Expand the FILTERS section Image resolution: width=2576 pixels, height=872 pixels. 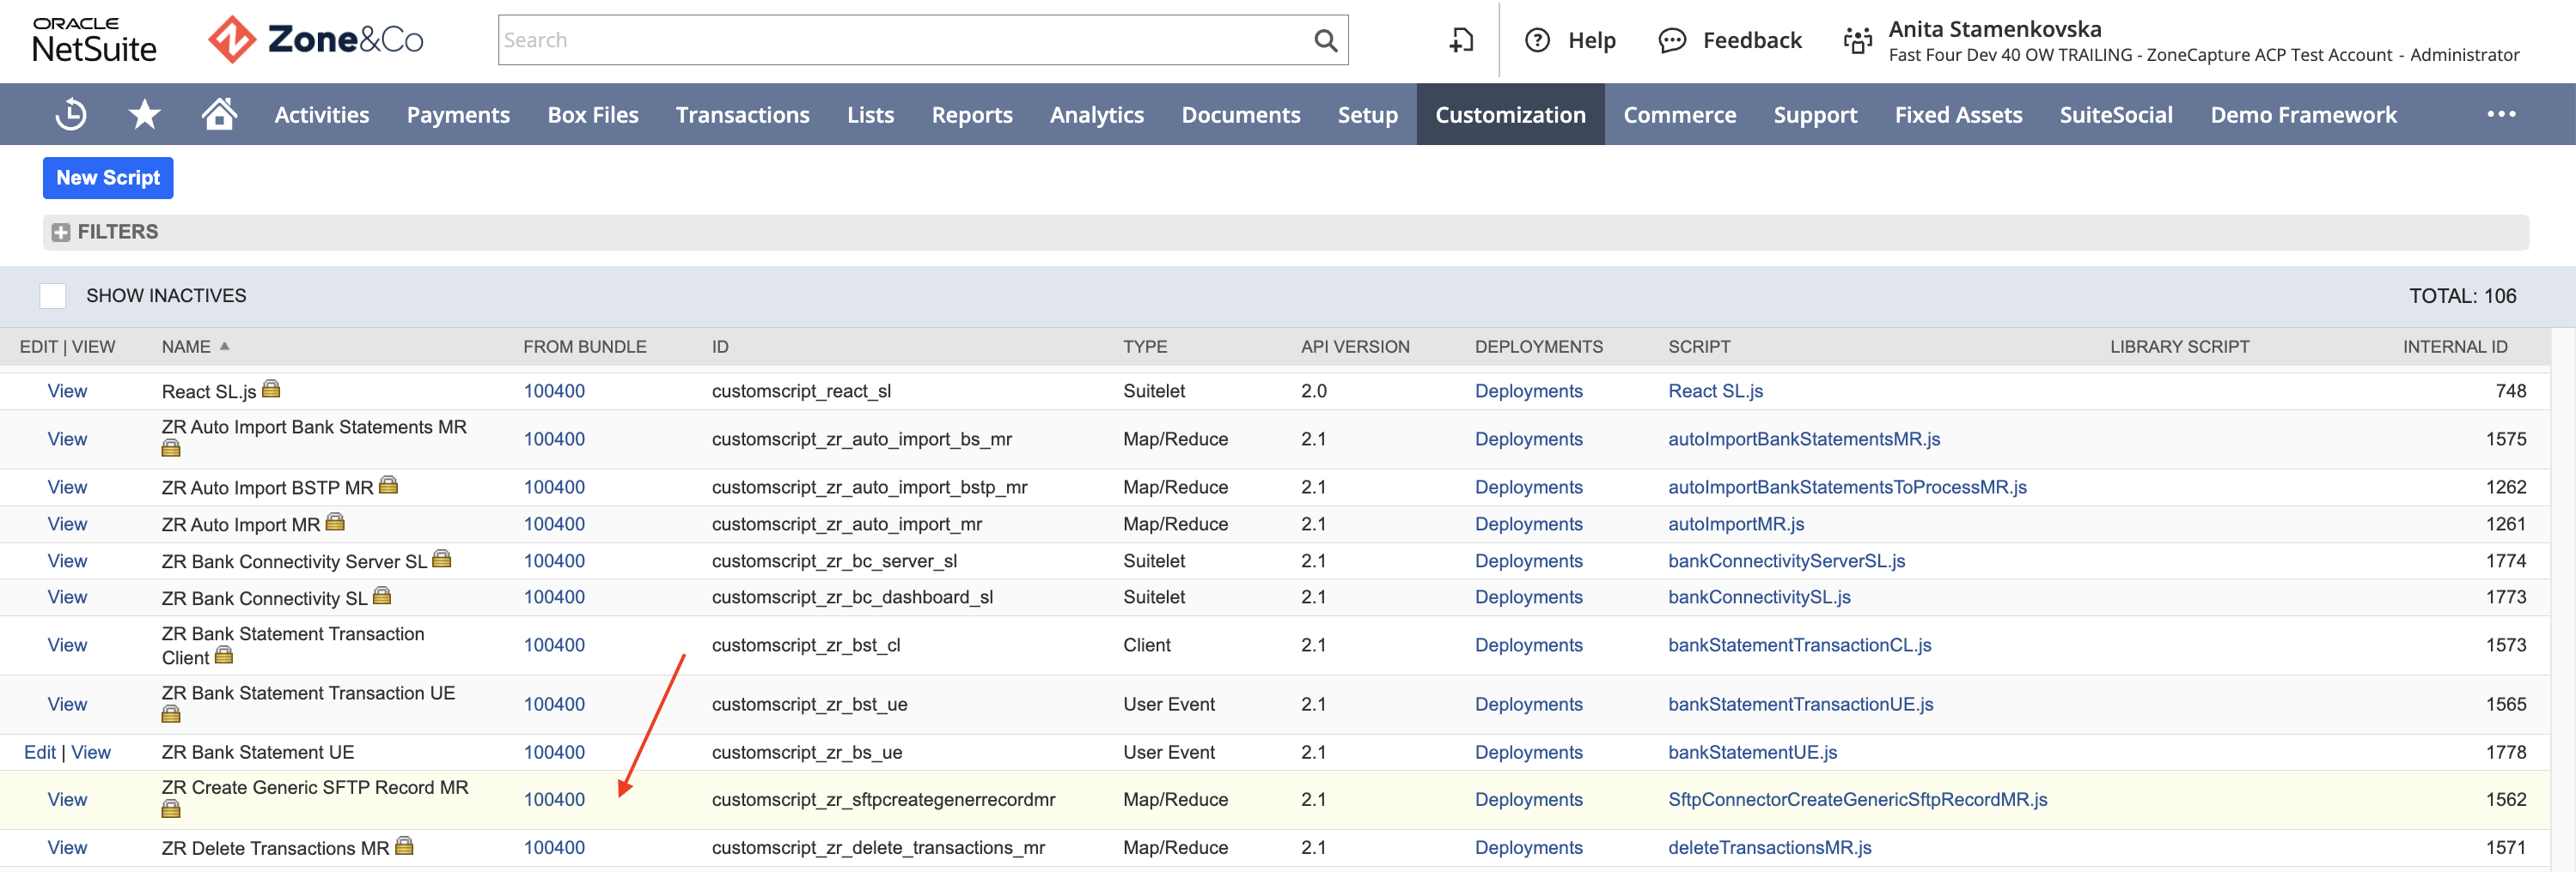(62, 231)
